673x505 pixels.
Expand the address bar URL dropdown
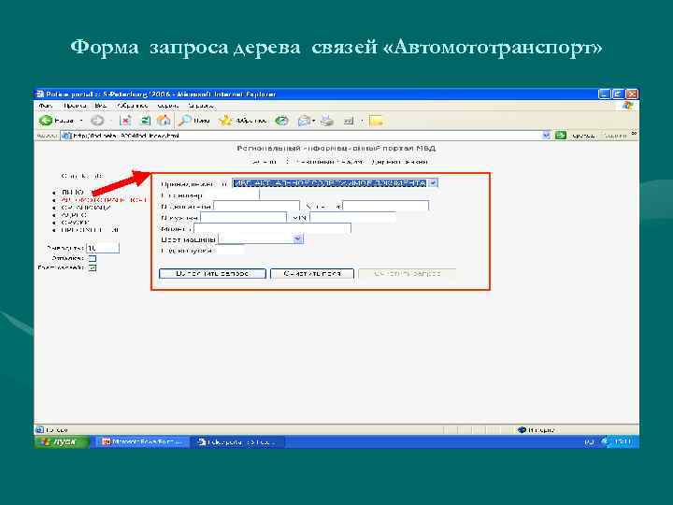[x=546, y=136]
